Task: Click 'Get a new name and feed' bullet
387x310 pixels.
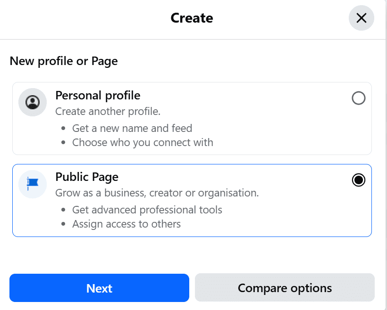Action: pos(133,128)
